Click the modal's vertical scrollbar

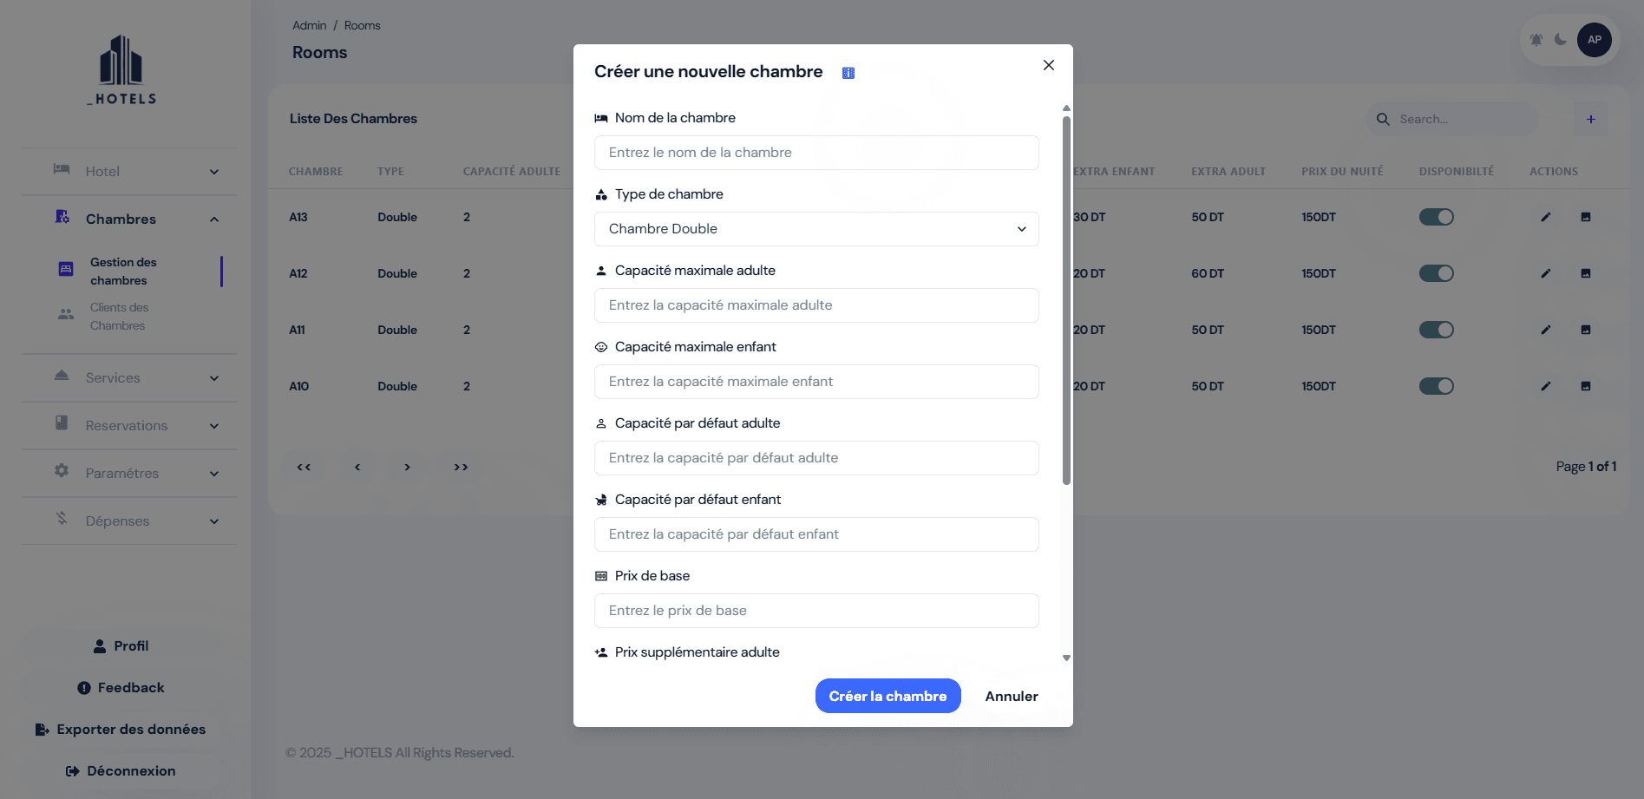pyautogui.click(x=1066, y=299)
